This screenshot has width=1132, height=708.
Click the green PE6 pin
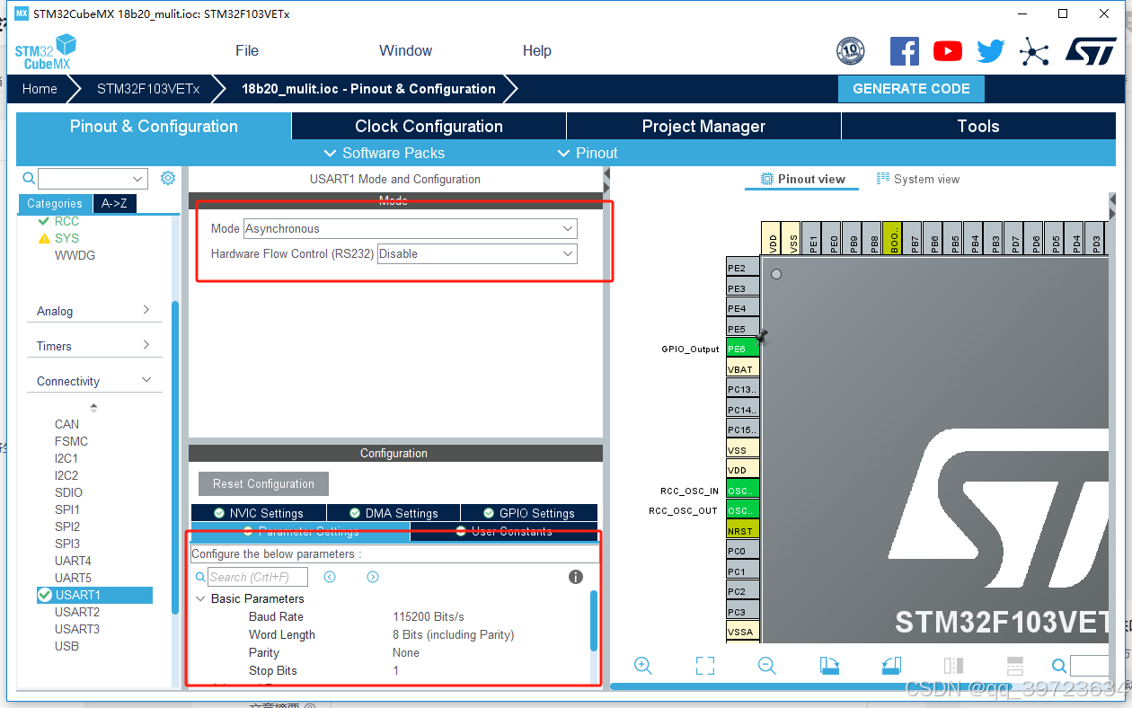point(742,350)
